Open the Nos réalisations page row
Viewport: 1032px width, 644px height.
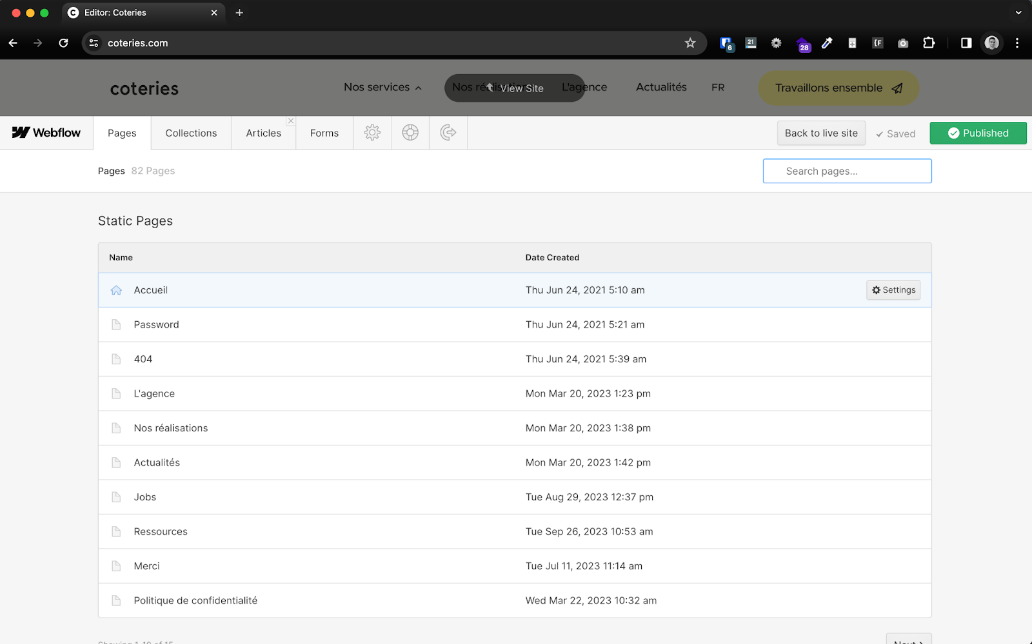click(515, 428)
